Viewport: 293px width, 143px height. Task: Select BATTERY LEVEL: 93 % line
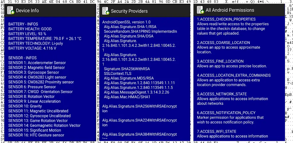pos(27,34)
